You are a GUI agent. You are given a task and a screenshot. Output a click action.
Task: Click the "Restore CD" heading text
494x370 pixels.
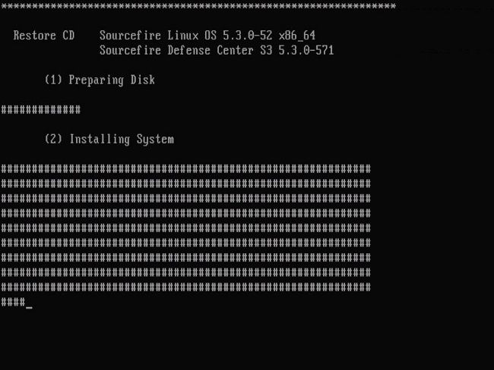tap(44, 36)
